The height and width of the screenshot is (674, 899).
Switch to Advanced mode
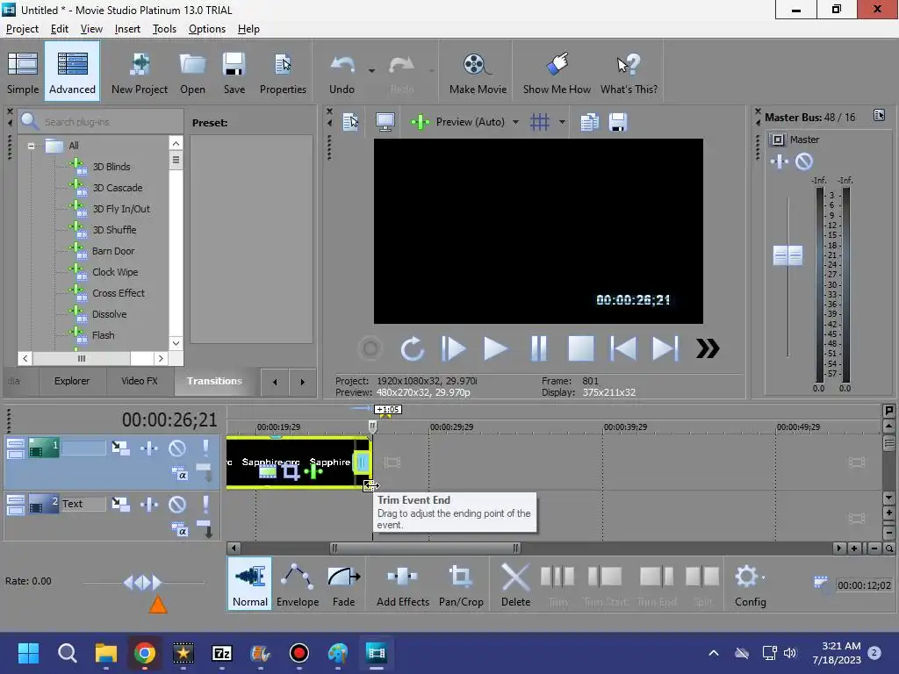click(x=72, y=72)
